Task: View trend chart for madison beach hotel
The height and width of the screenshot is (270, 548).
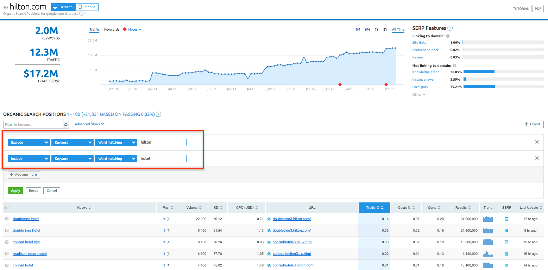Action: click(488, 253)
